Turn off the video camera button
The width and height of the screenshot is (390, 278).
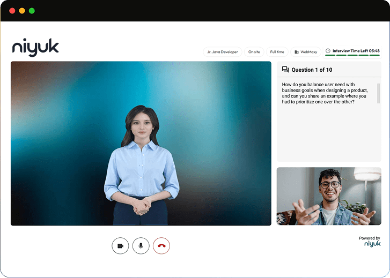coord(120,246)
